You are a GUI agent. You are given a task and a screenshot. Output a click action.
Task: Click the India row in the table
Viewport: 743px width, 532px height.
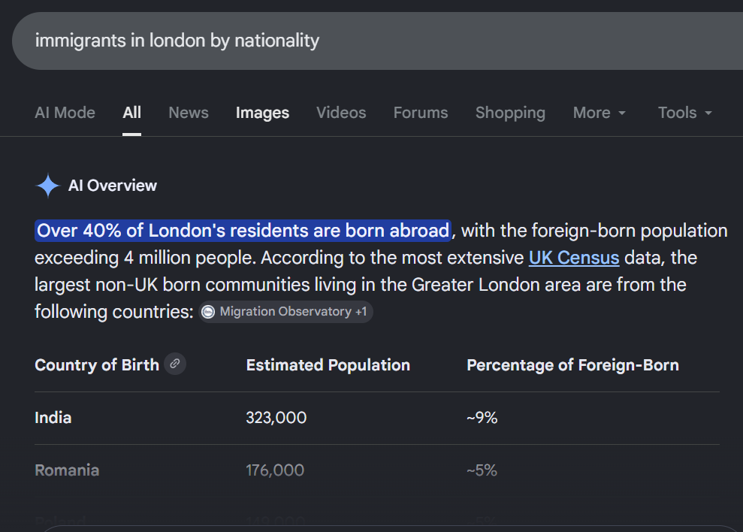click(x=377, y=418)
